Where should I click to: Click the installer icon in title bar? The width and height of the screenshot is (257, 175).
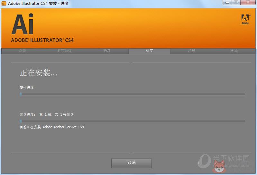(4, 3)
